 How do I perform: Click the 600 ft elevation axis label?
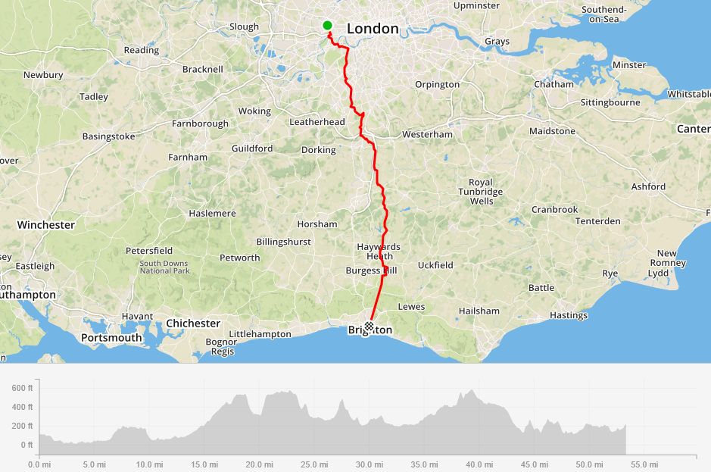click(22, 388)
